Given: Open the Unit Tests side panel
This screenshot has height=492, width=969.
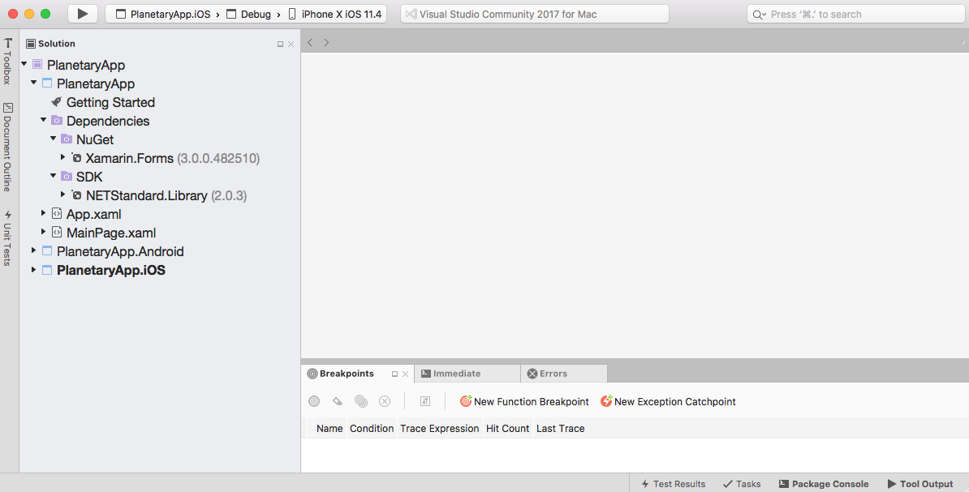Looking at the screenshot, I should click(x=7, y=238).
